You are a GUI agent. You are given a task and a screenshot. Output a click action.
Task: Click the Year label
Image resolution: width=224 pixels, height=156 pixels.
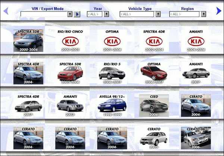coord(98,9)
